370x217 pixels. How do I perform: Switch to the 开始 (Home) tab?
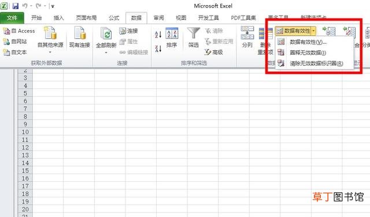click(36, 18)
